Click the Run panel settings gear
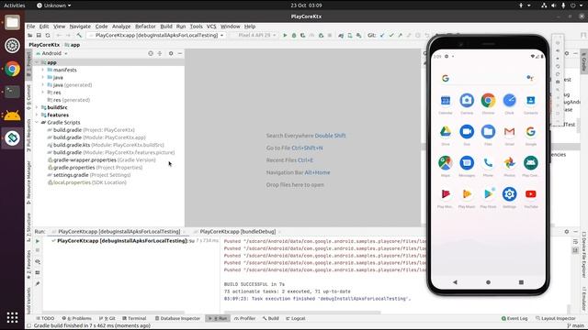Screen dimensions: 588x330 tap(567, 232)
